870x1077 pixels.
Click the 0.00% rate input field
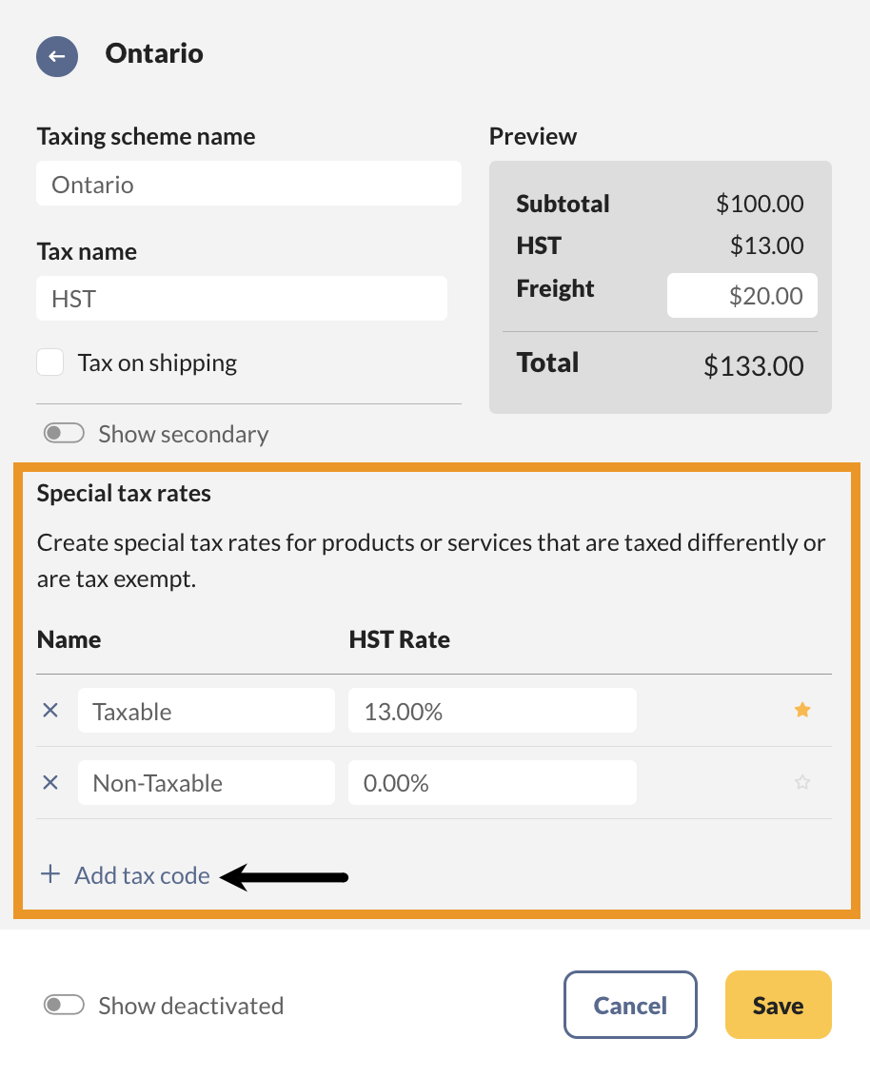(x=492, y=782)
